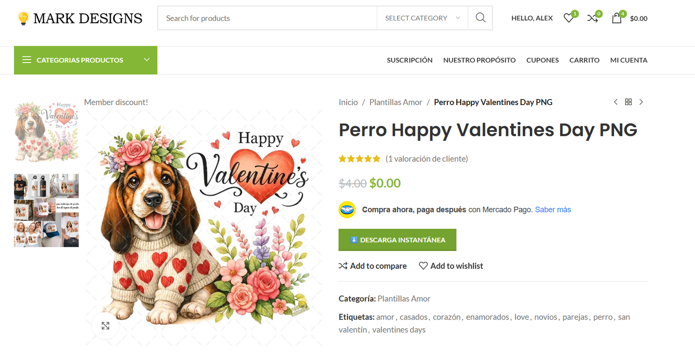
Task: Open the Suscripción menu item
Action: [x=410, y=60]
